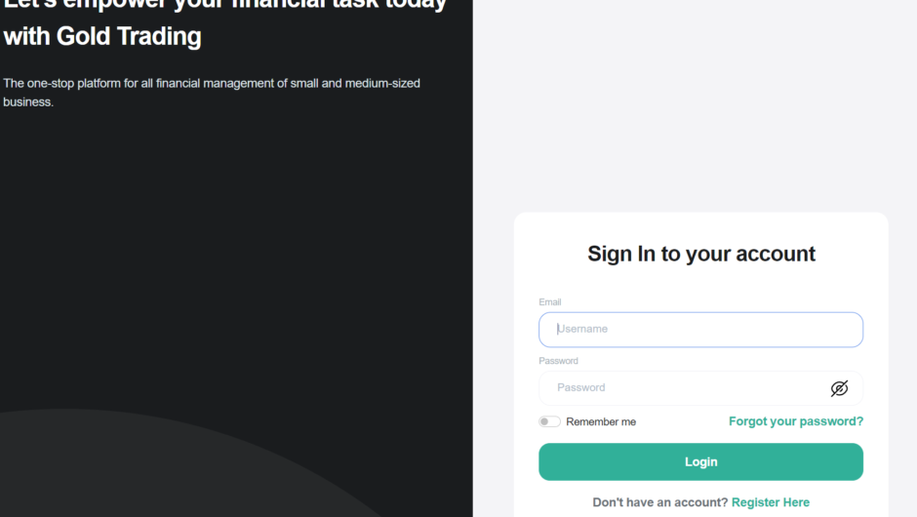
Task: Enable the Remember me switch
Action: point(549,421)
